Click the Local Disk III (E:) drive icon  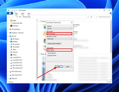[x=11, y=63]
